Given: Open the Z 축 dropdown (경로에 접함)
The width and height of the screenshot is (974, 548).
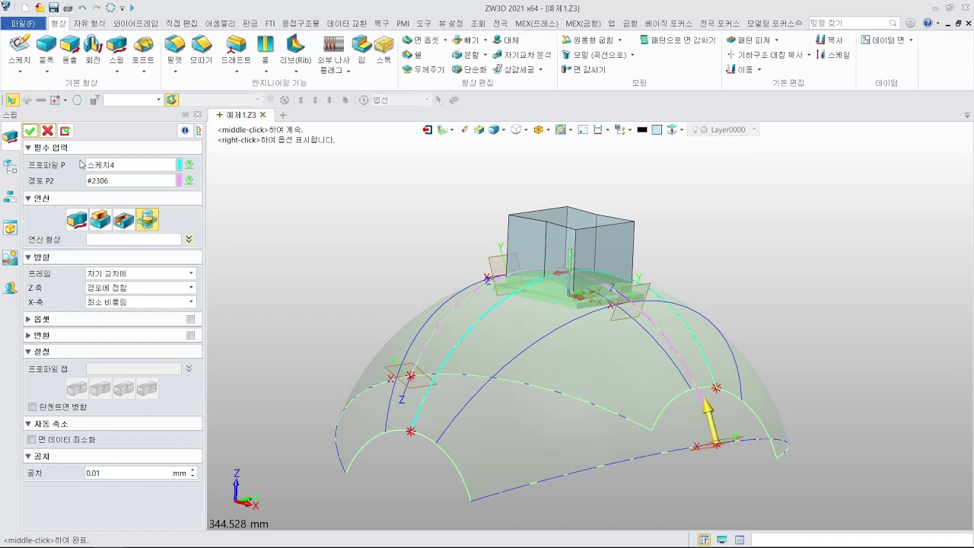Looking at the screenshot, I should pyautogui.click(x=141, y=288).
